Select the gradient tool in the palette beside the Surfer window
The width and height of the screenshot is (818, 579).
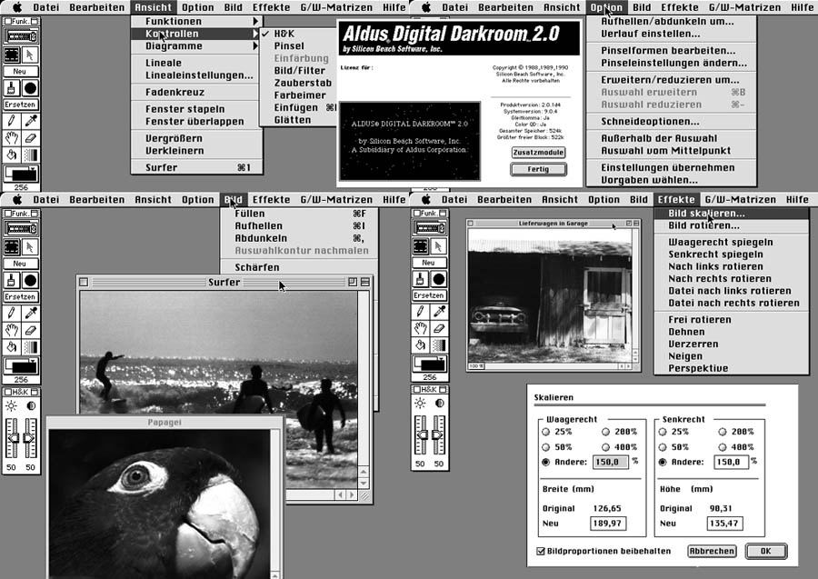[x=30, y=347]
